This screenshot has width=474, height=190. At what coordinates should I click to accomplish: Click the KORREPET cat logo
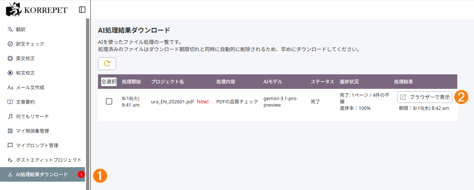[x=13, y=9]
